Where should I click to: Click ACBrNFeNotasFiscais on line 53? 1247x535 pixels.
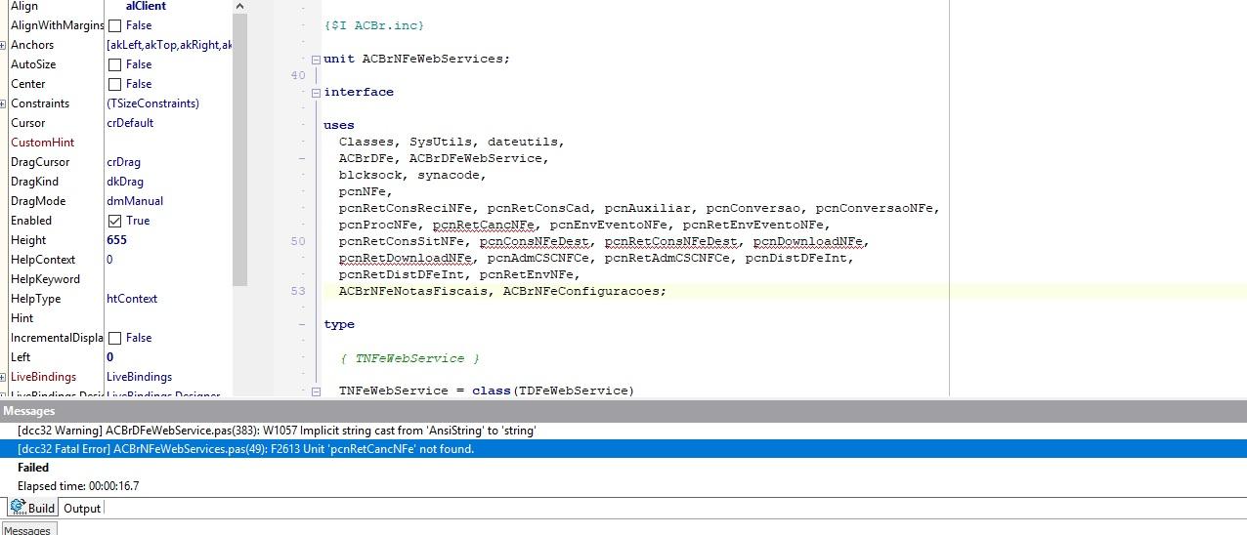pyautogui.click(x=413, y=291)
